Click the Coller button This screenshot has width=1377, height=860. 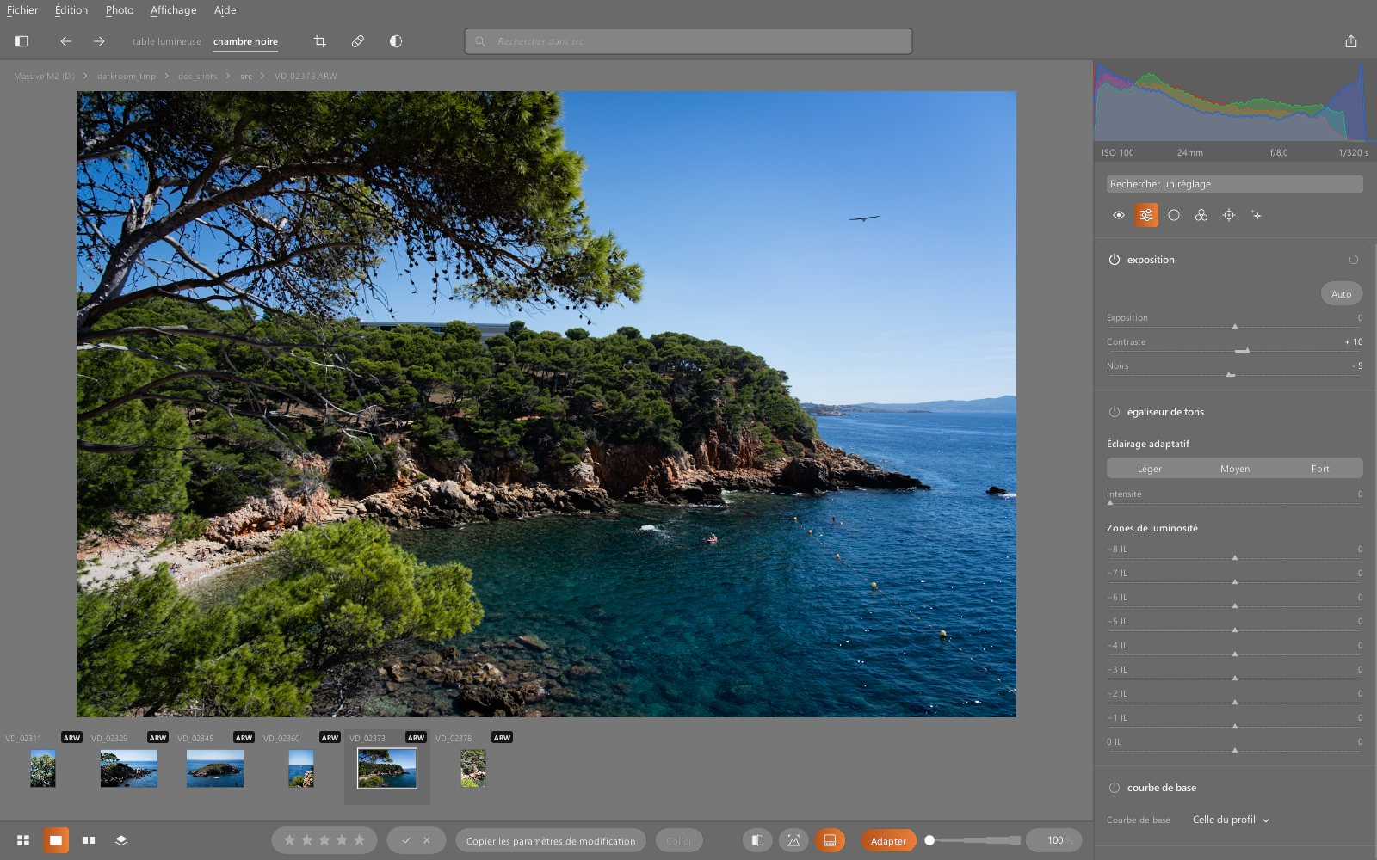coord(679,840)
